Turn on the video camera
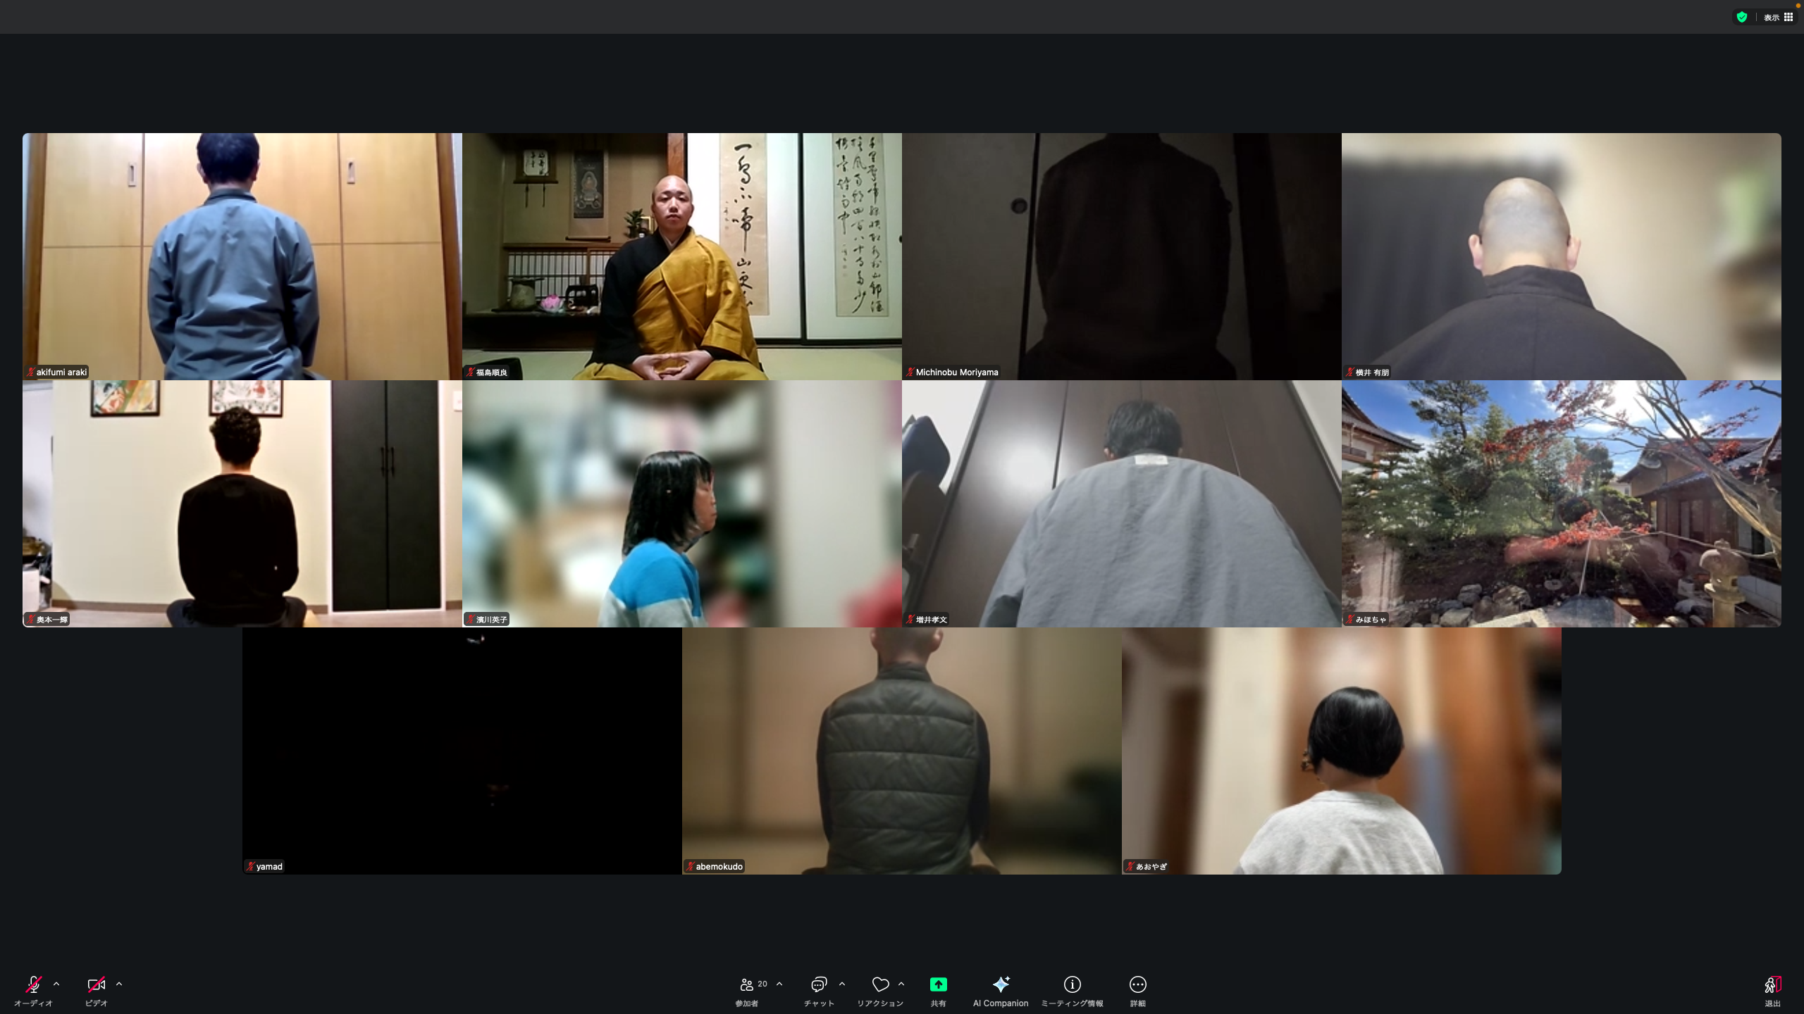The width and height of the screenshot is (1804, 1014). coord(96,984)
